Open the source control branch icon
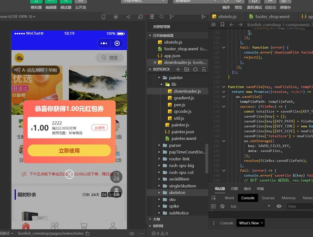The image size is (313, 237). (x=172, y=17)
